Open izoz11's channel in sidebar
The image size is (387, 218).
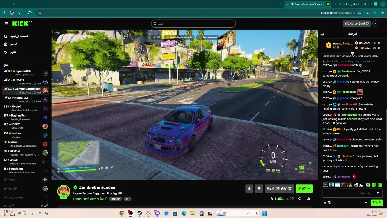pyautogui.click(x=26, y=82)
